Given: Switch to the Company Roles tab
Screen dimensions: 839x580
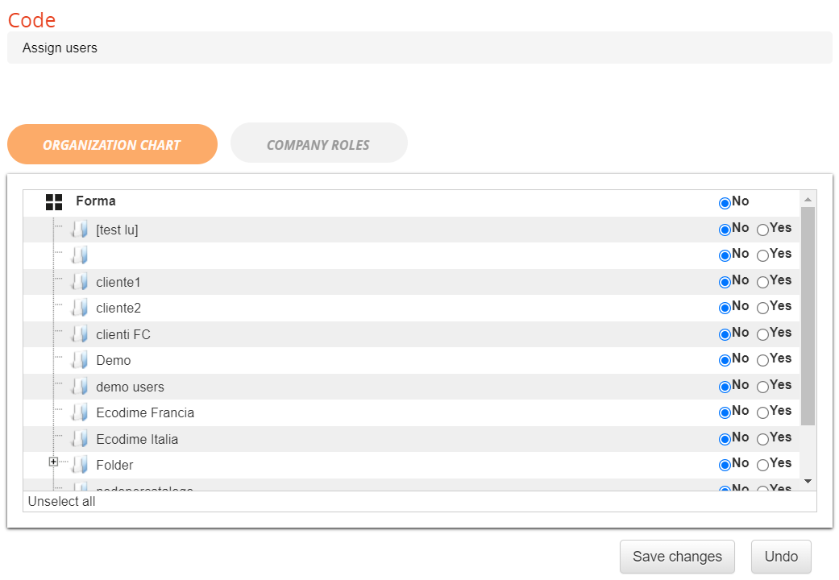Looking at the screenshot, I should tap(318, 145).
